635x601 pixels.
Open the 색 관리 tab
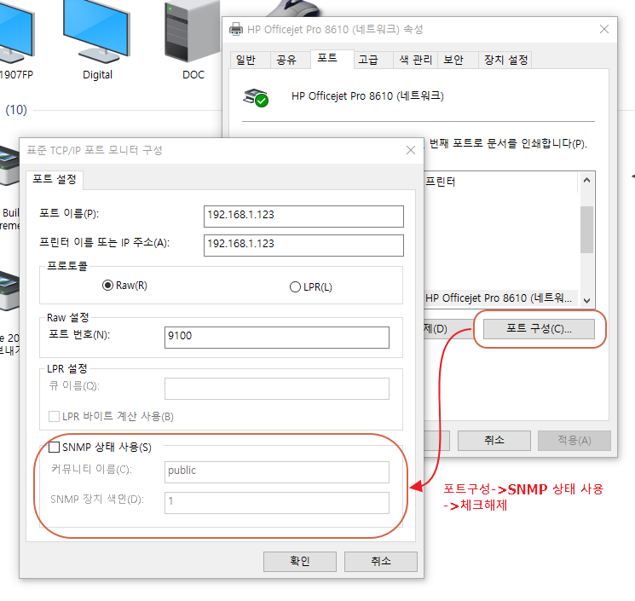415,61
